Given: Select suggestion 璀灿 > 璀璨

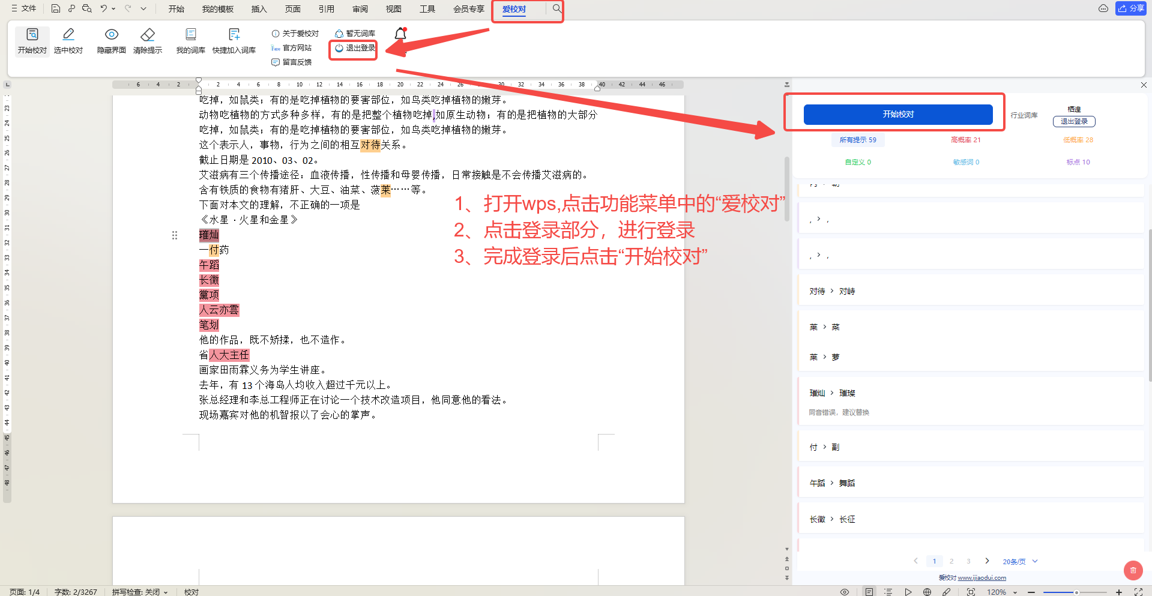Looking at the screenshot, I should click(x=971, y=402).
